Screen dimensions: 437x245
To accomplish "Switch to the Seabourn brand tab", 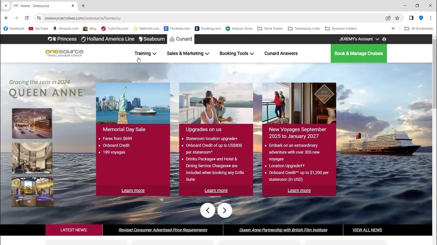I will [152, 39].
